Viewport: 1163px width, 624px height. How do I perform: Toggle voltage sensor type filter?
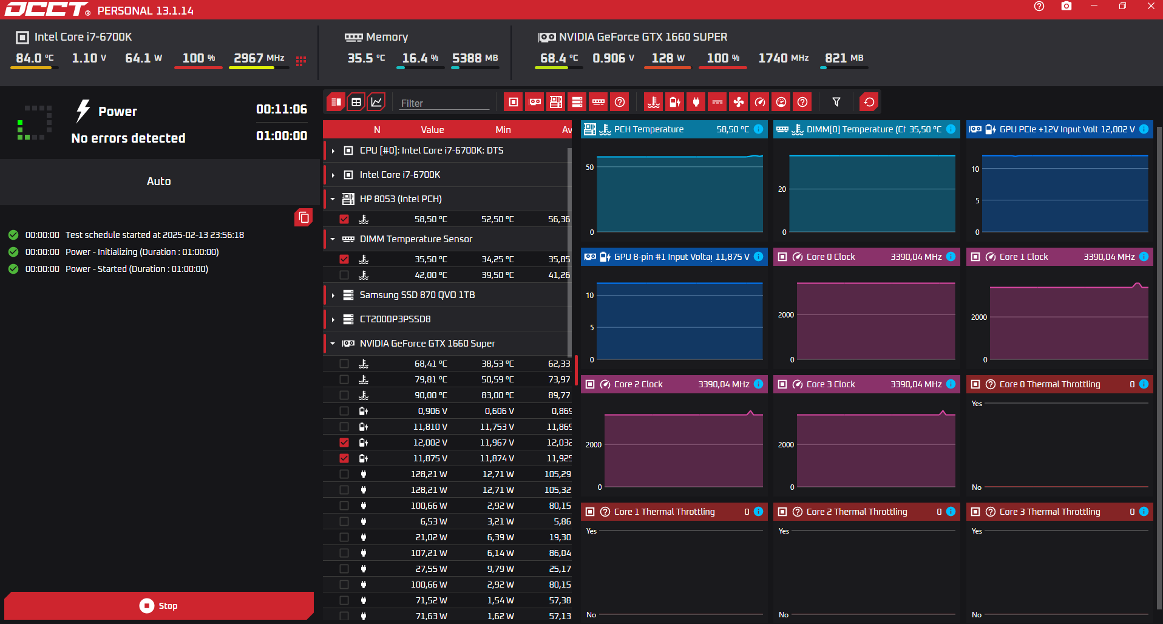[675, 102]
